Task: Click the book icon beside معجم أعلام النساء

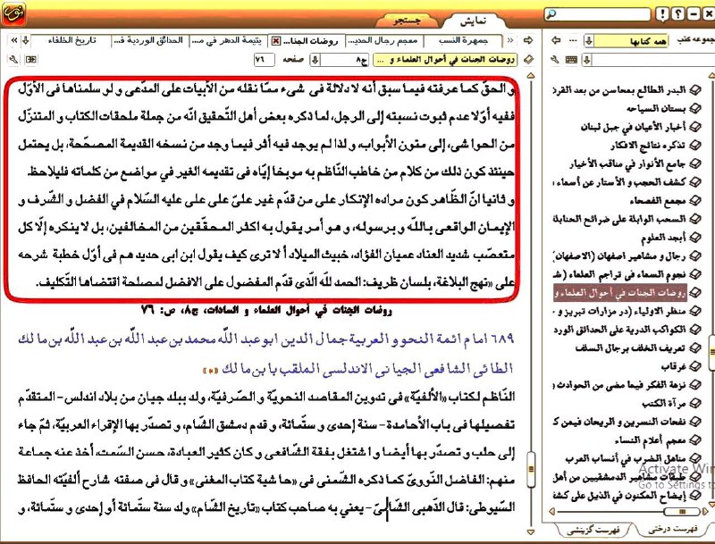Action: pos(694,440)
